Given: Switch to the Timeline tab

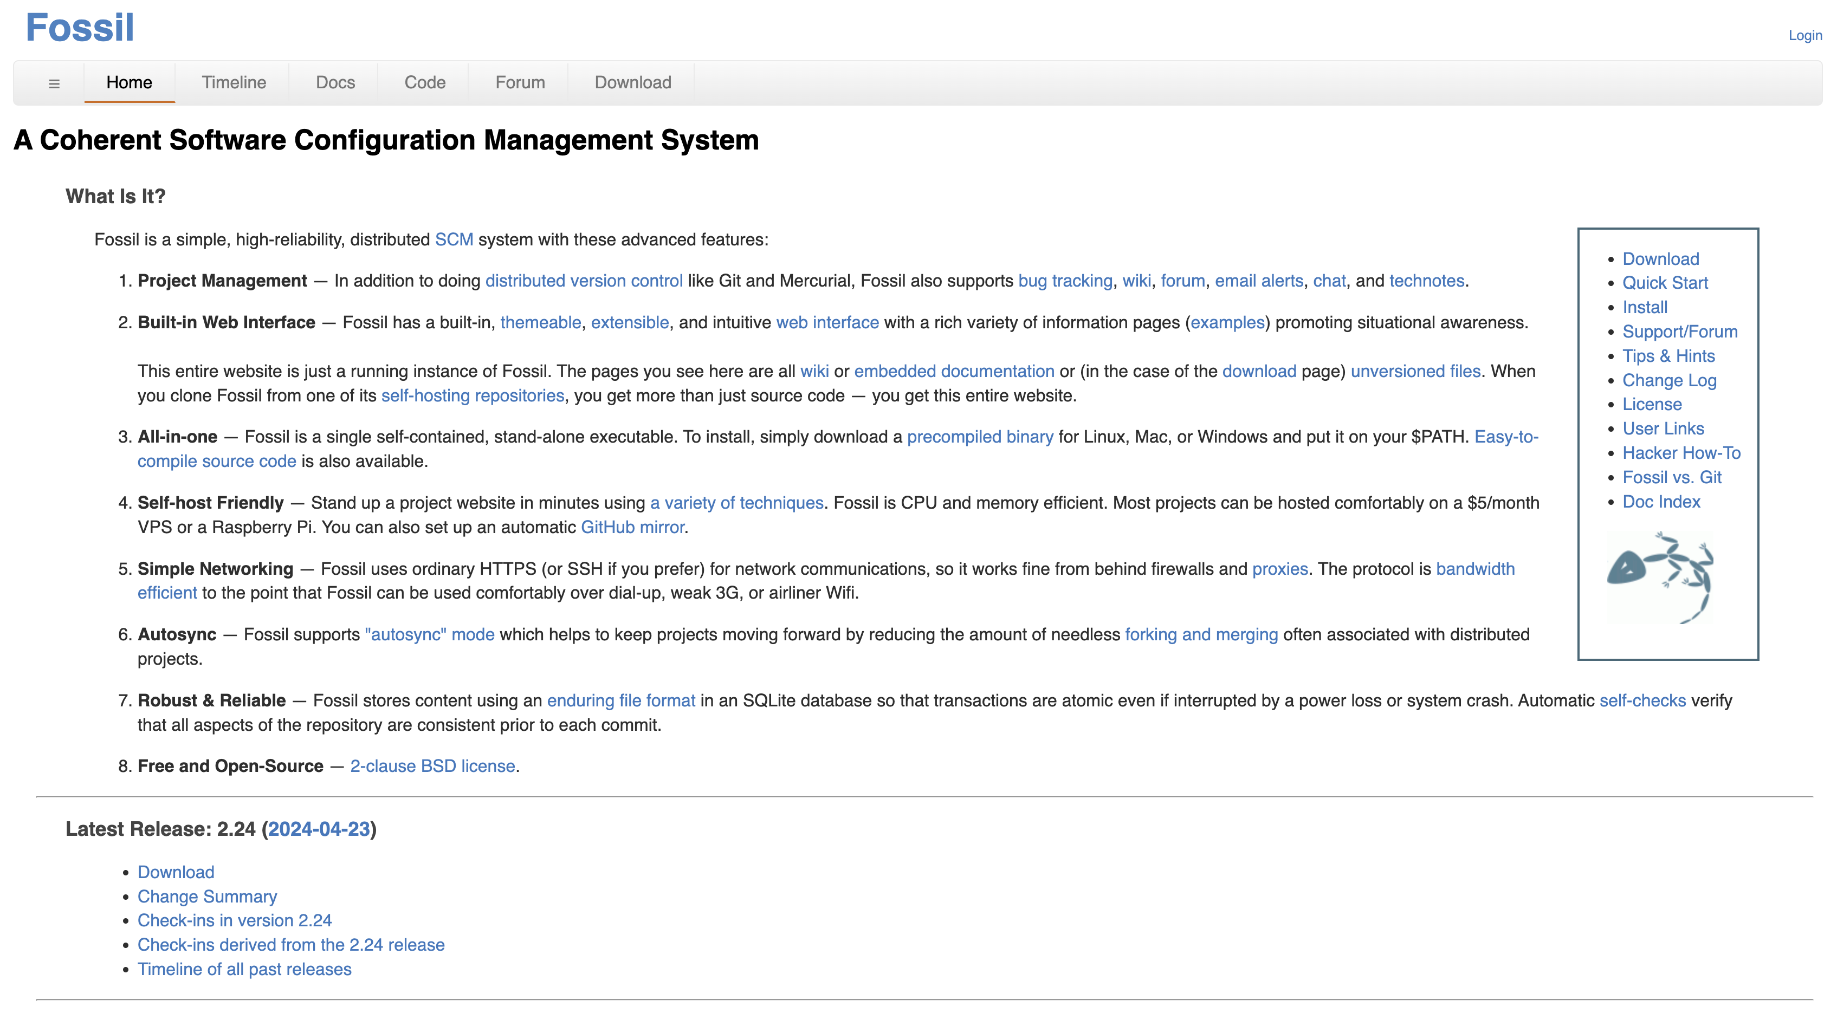Looking at the screenshot, I should pyautogui.click(x=234, y=83).
